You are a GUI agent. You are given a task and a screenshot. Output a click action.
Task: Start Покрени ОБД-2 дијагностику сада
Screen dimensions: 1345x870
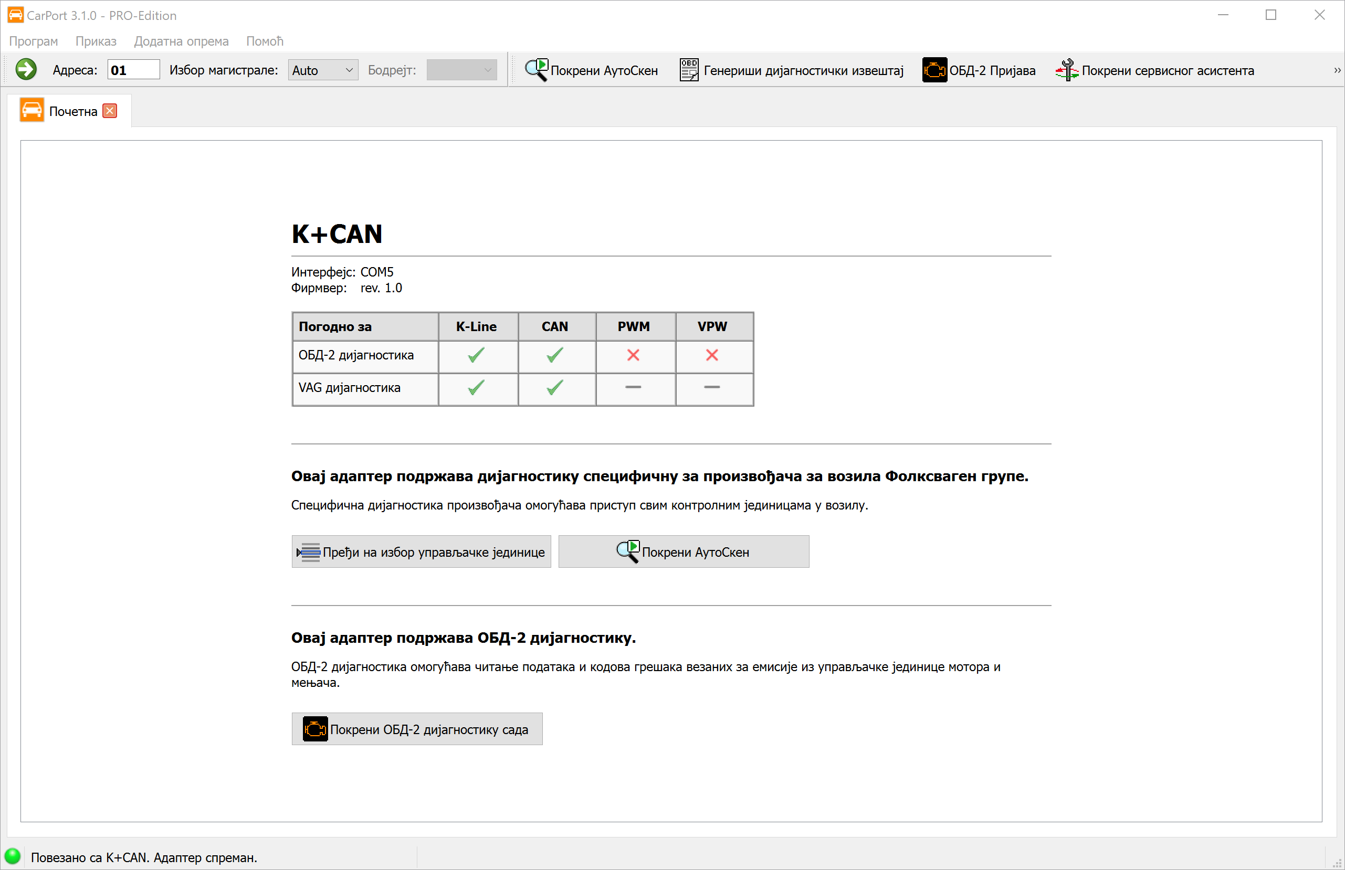[x=417, y=729]
